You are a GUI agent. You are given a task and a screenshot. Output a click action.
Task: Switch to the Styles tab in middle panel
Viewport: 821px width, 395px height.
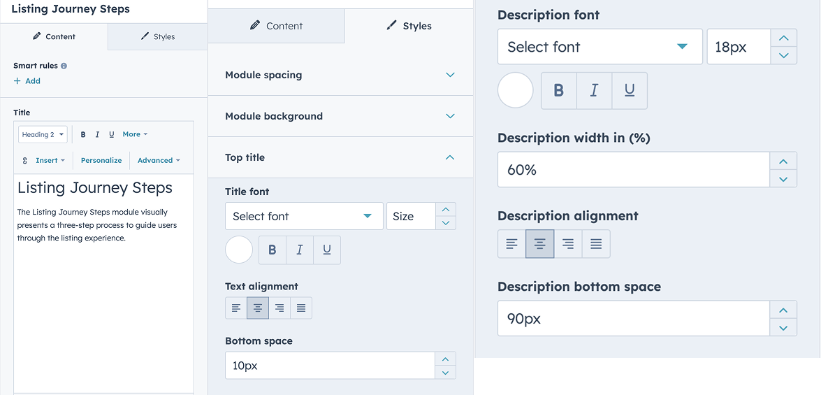pos(409,26)
